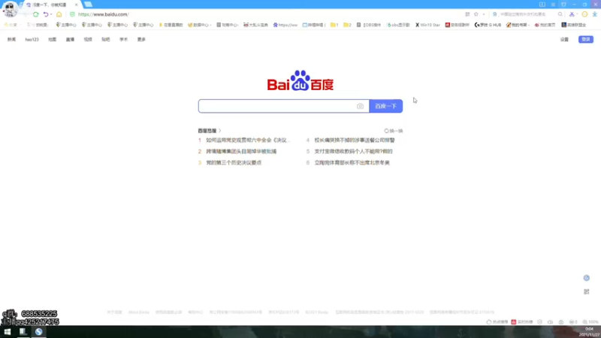Open the 我的书签 bookmark dropdown

click(518, 25)
